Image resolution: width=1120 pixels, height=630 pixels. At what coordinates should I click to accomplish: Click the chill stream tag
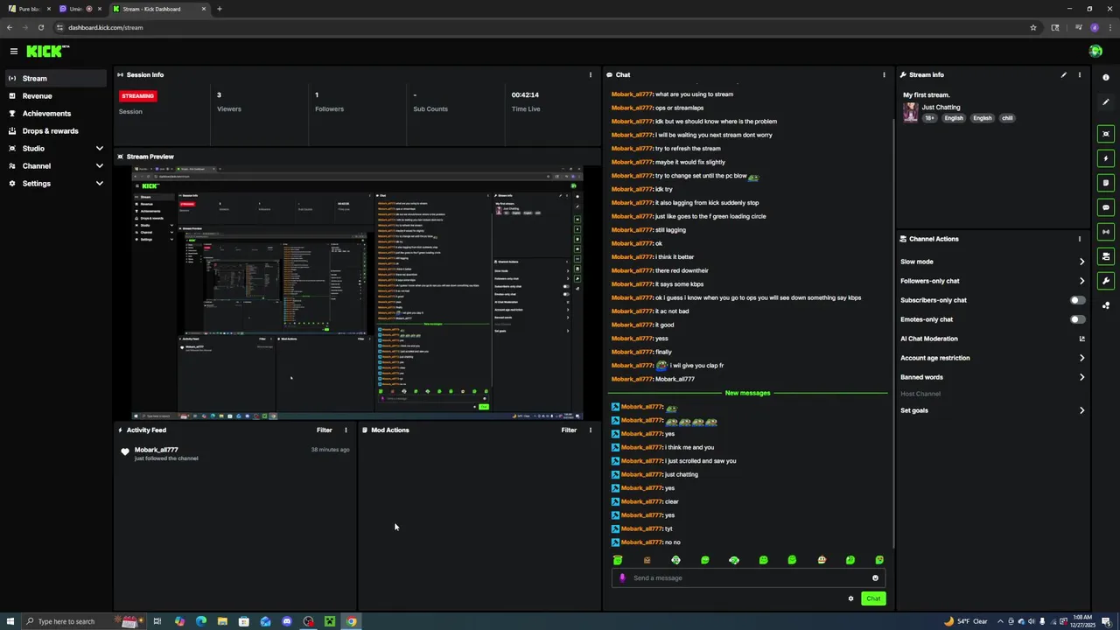pyautogui.click(x=1007, y=118)
